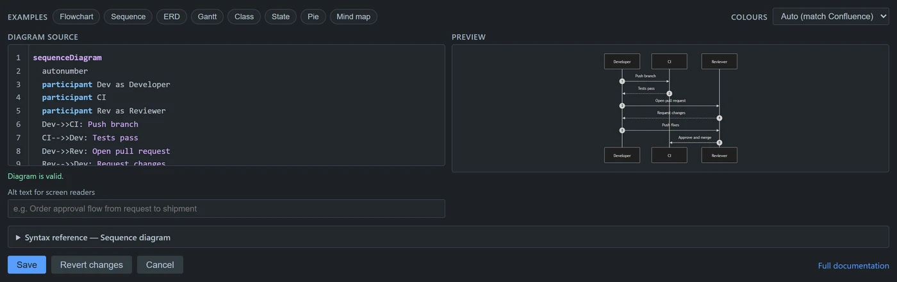Place cursor on 'participant Rev as Reviewer' line

pyautogui.click(x=104, y=111)
